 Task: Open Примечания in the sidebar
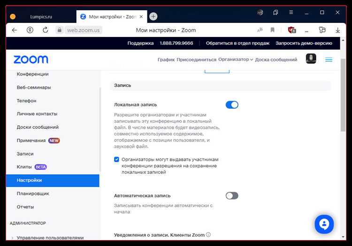[x=38, y=141]
